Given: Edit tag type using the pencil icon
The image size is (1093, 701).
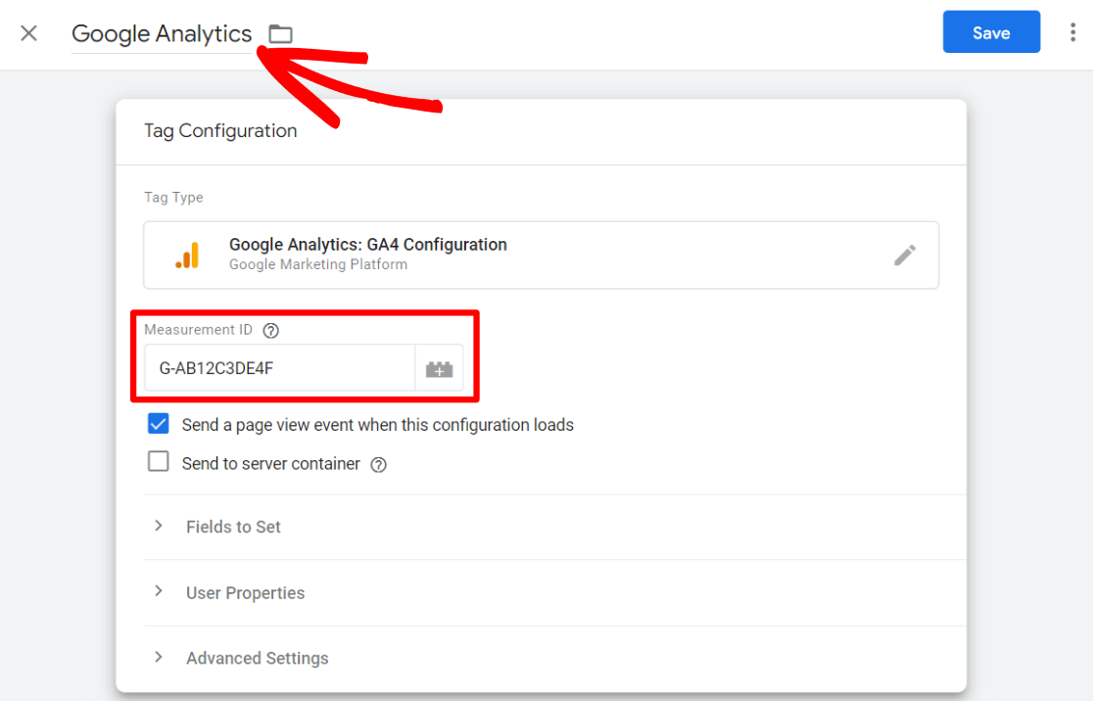Looking at the screenshot, I should point(905,255).
